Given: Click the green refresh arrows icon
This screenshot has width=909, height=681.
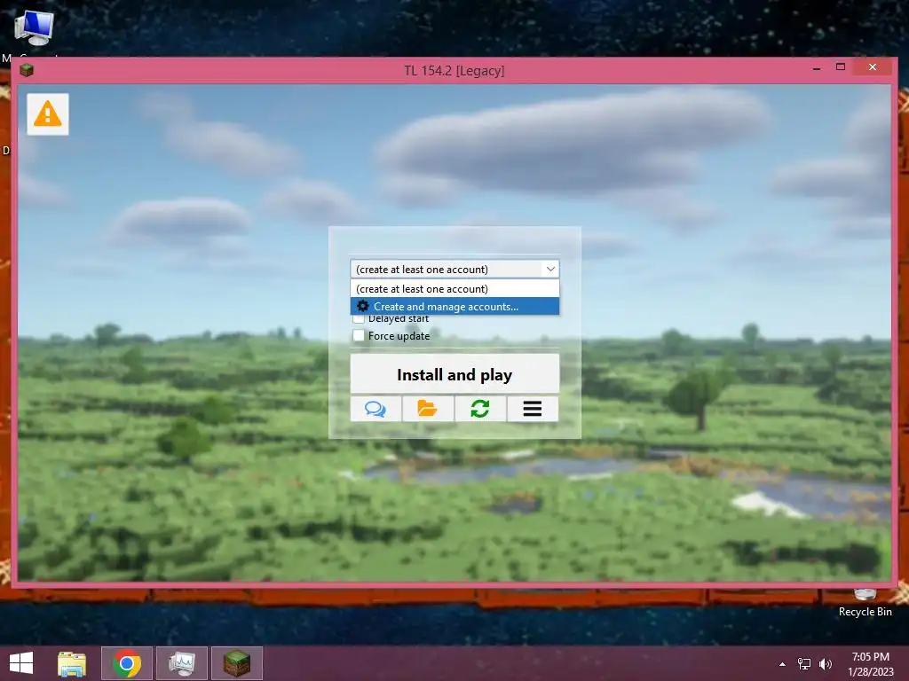Looking at the screenshot, I should coord(480,409).
